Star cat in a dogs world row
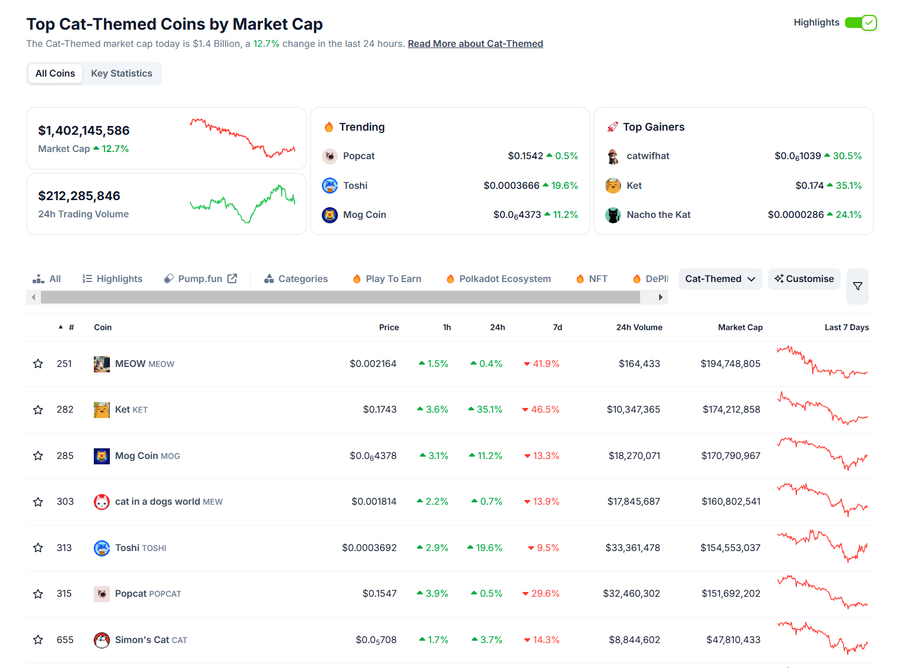The height and width of the screenshot is (668, 921). coord(38,502)
